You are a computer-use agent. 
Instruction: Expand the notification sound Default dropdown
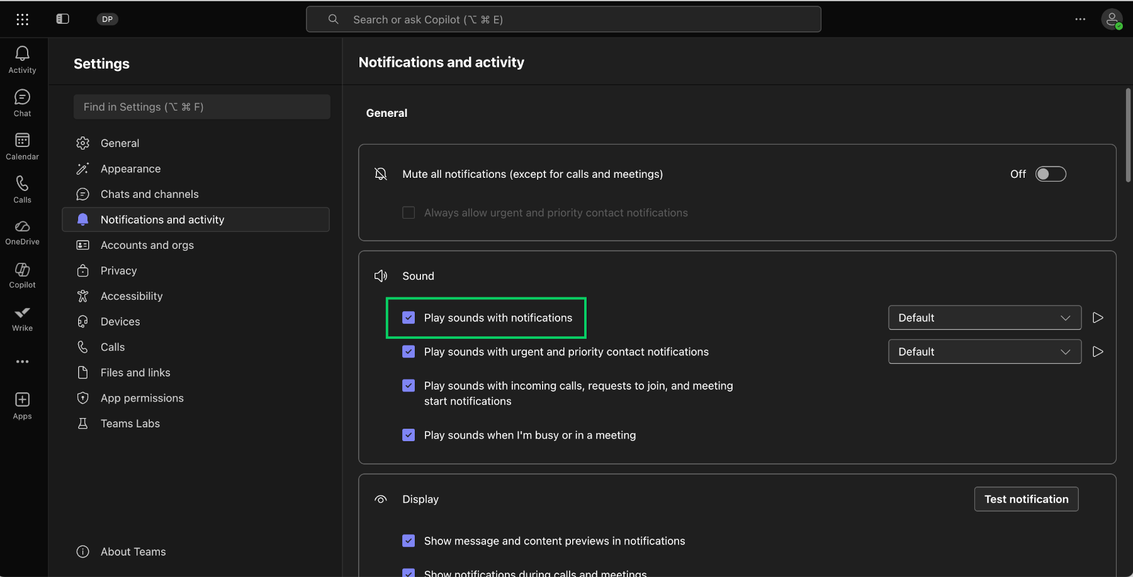click(x=984, y=317)
